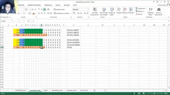Image resolution: width=170 pixels, height=95 pixels.
Task: Toggle bottom vertical alignment
Action: coord(44,9)
